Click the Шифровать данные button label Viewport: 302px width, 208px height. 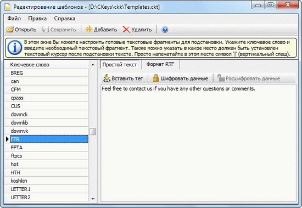184,78
